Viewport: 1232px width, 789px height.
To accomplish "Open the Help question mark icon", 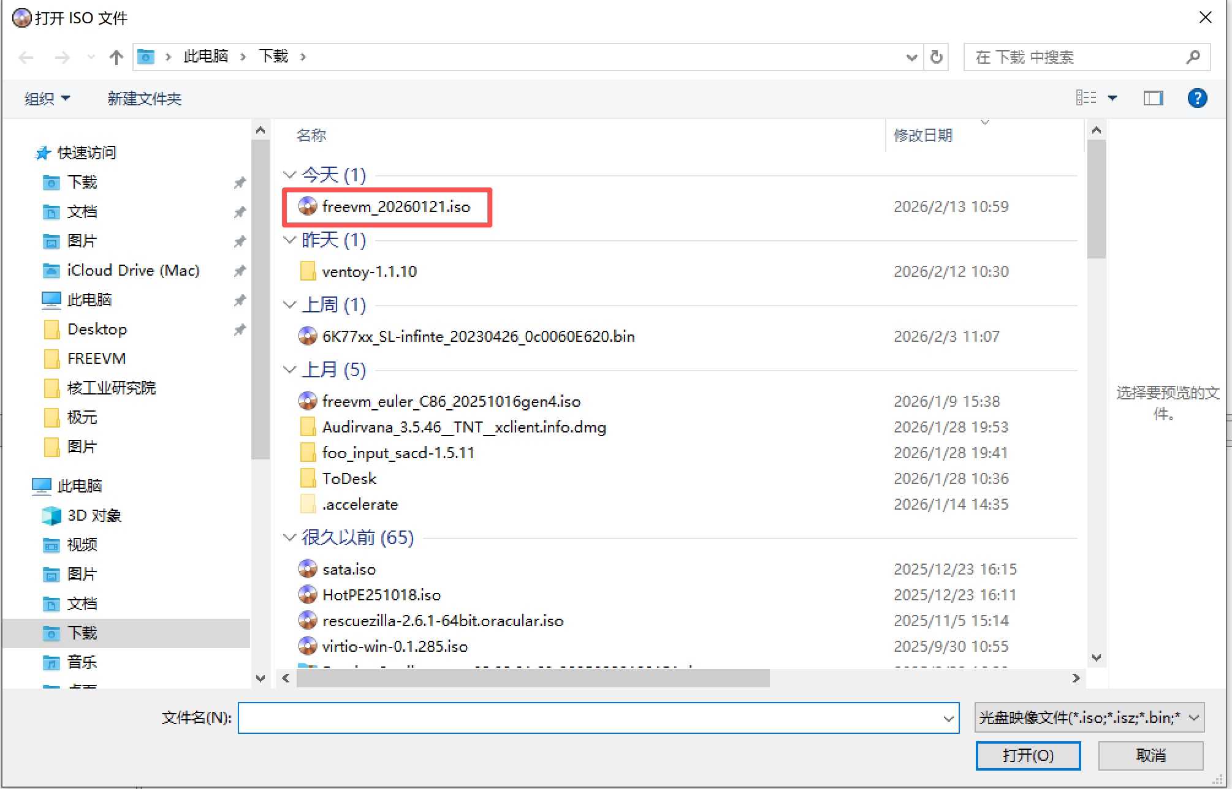I will [1198, 98].
